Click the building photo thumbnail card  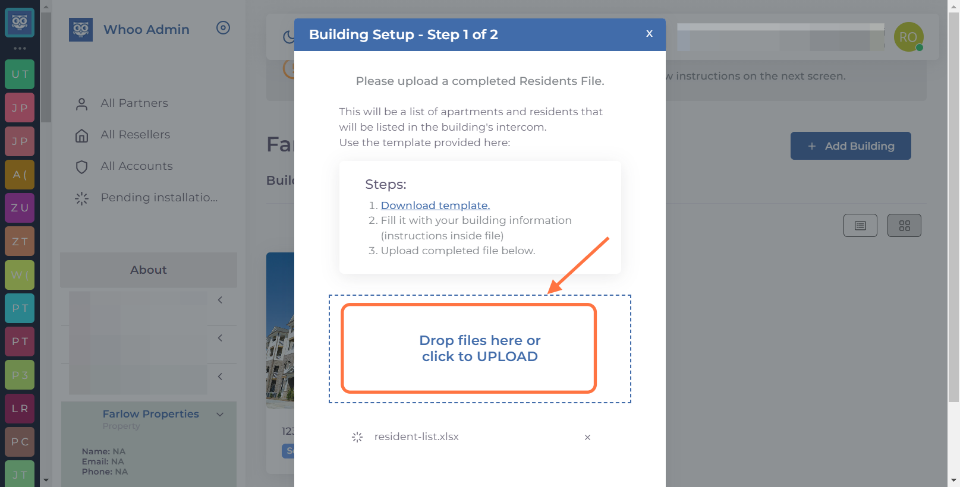280,331
